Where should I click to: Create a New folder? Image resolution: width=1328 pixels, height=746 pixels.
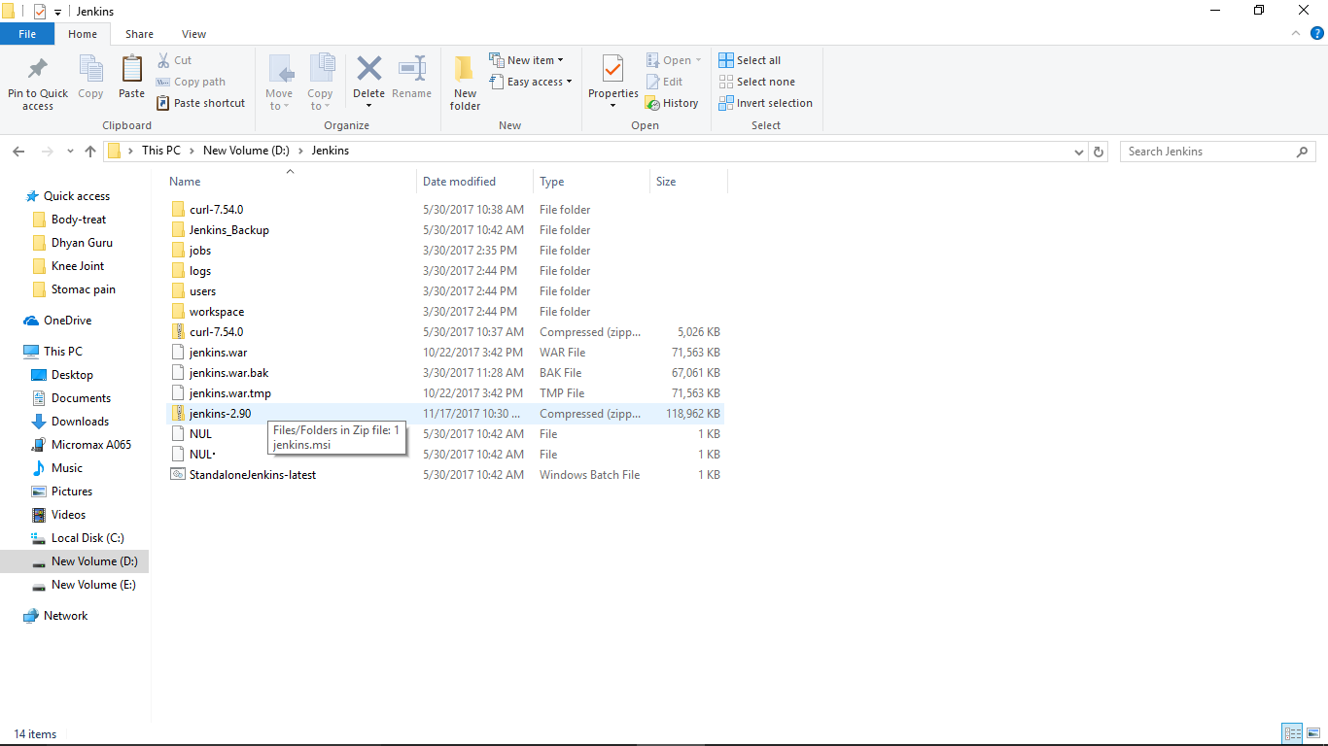[x=464, y=82]
